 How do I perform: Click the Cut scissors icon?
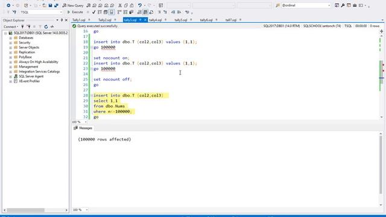pos(120,5)
